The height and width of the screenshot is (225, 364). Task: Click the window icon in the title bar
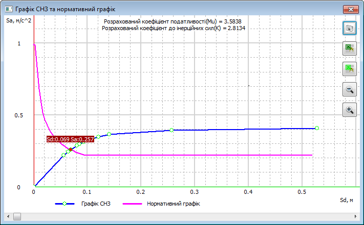(x=8, y=9)
